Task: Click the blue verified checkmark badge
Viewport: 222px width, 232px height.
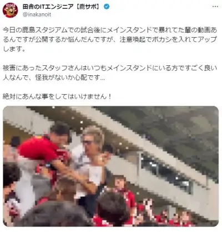Action: [x=107, y=7]
